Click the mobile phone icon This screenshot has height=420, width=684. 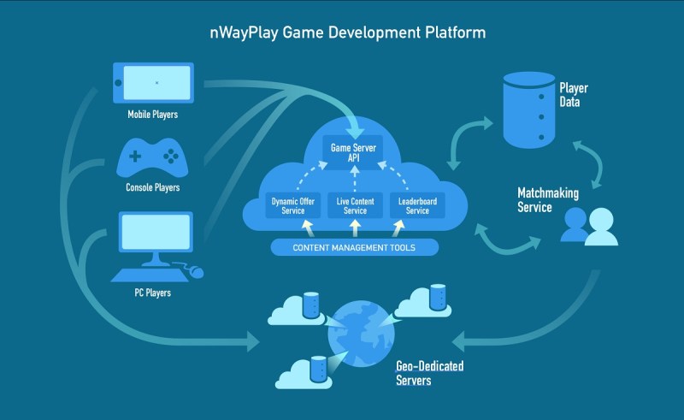(153, 83)
